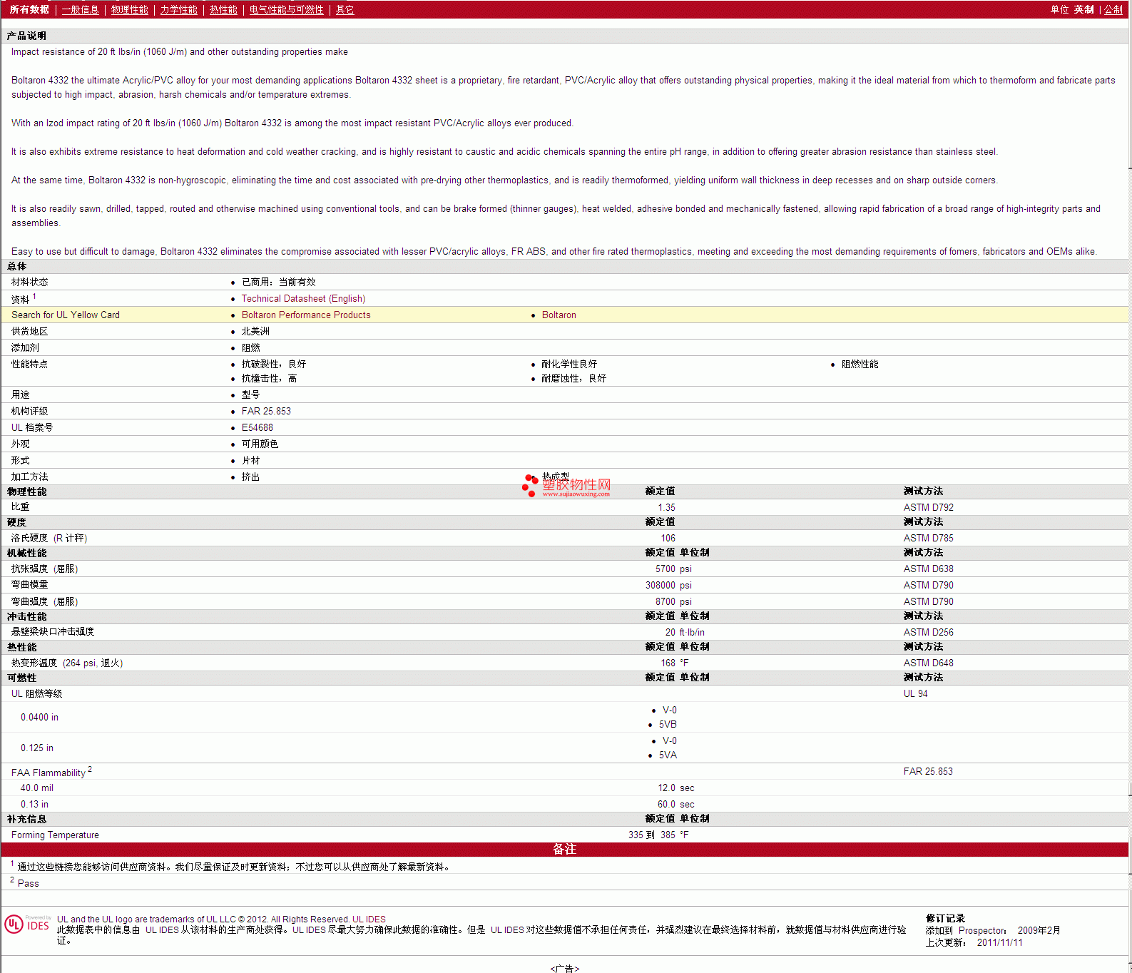This screenshot has width=1132, height=973.
Task: Click the Forming Temperature row label
Action: click(55, 835)
